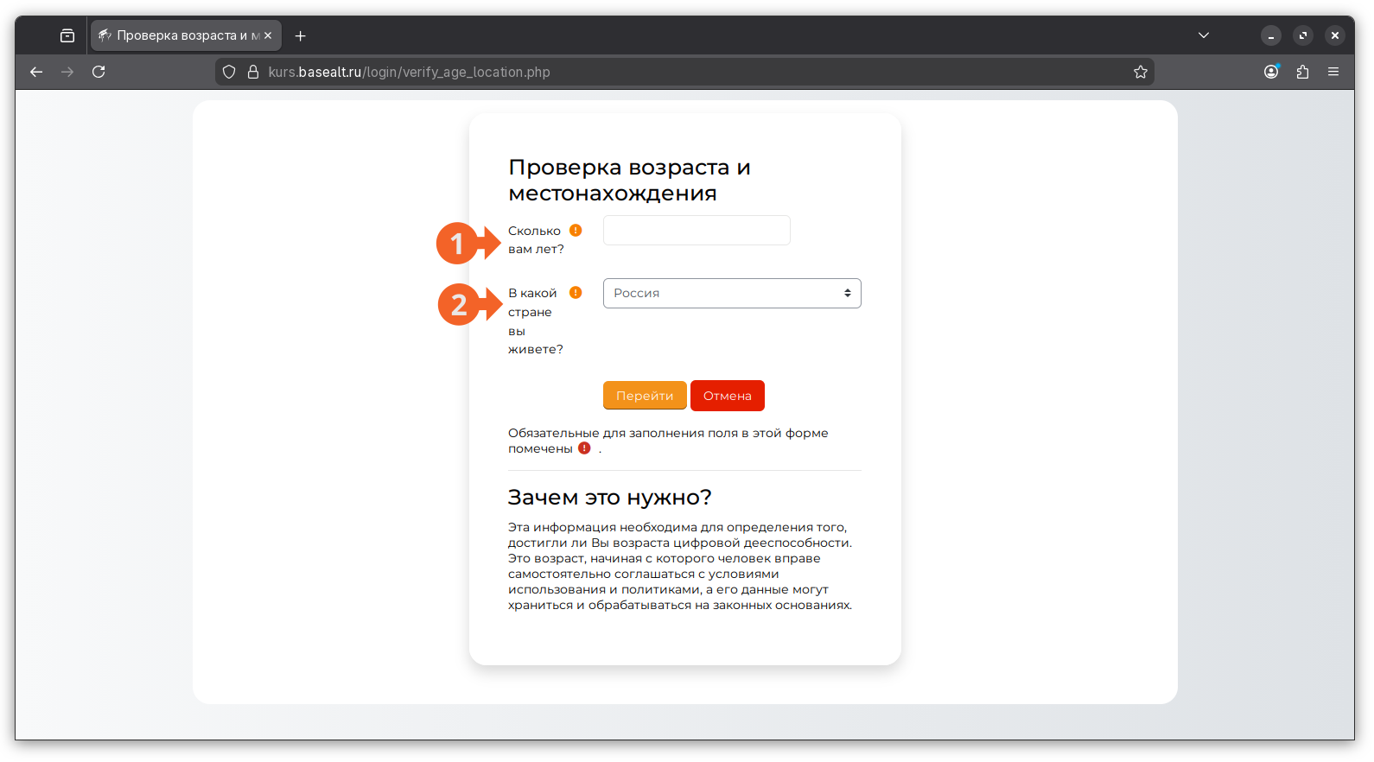1374x762 pixels.
Task: Open a new tab with plus button
Action: 301,35
